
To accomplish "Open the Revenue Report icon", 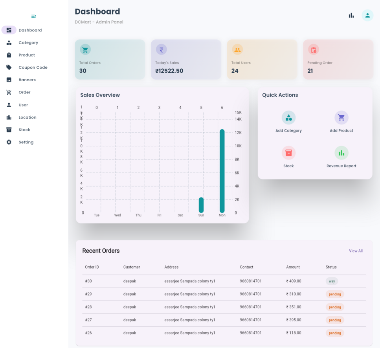I will pos(341,153).
